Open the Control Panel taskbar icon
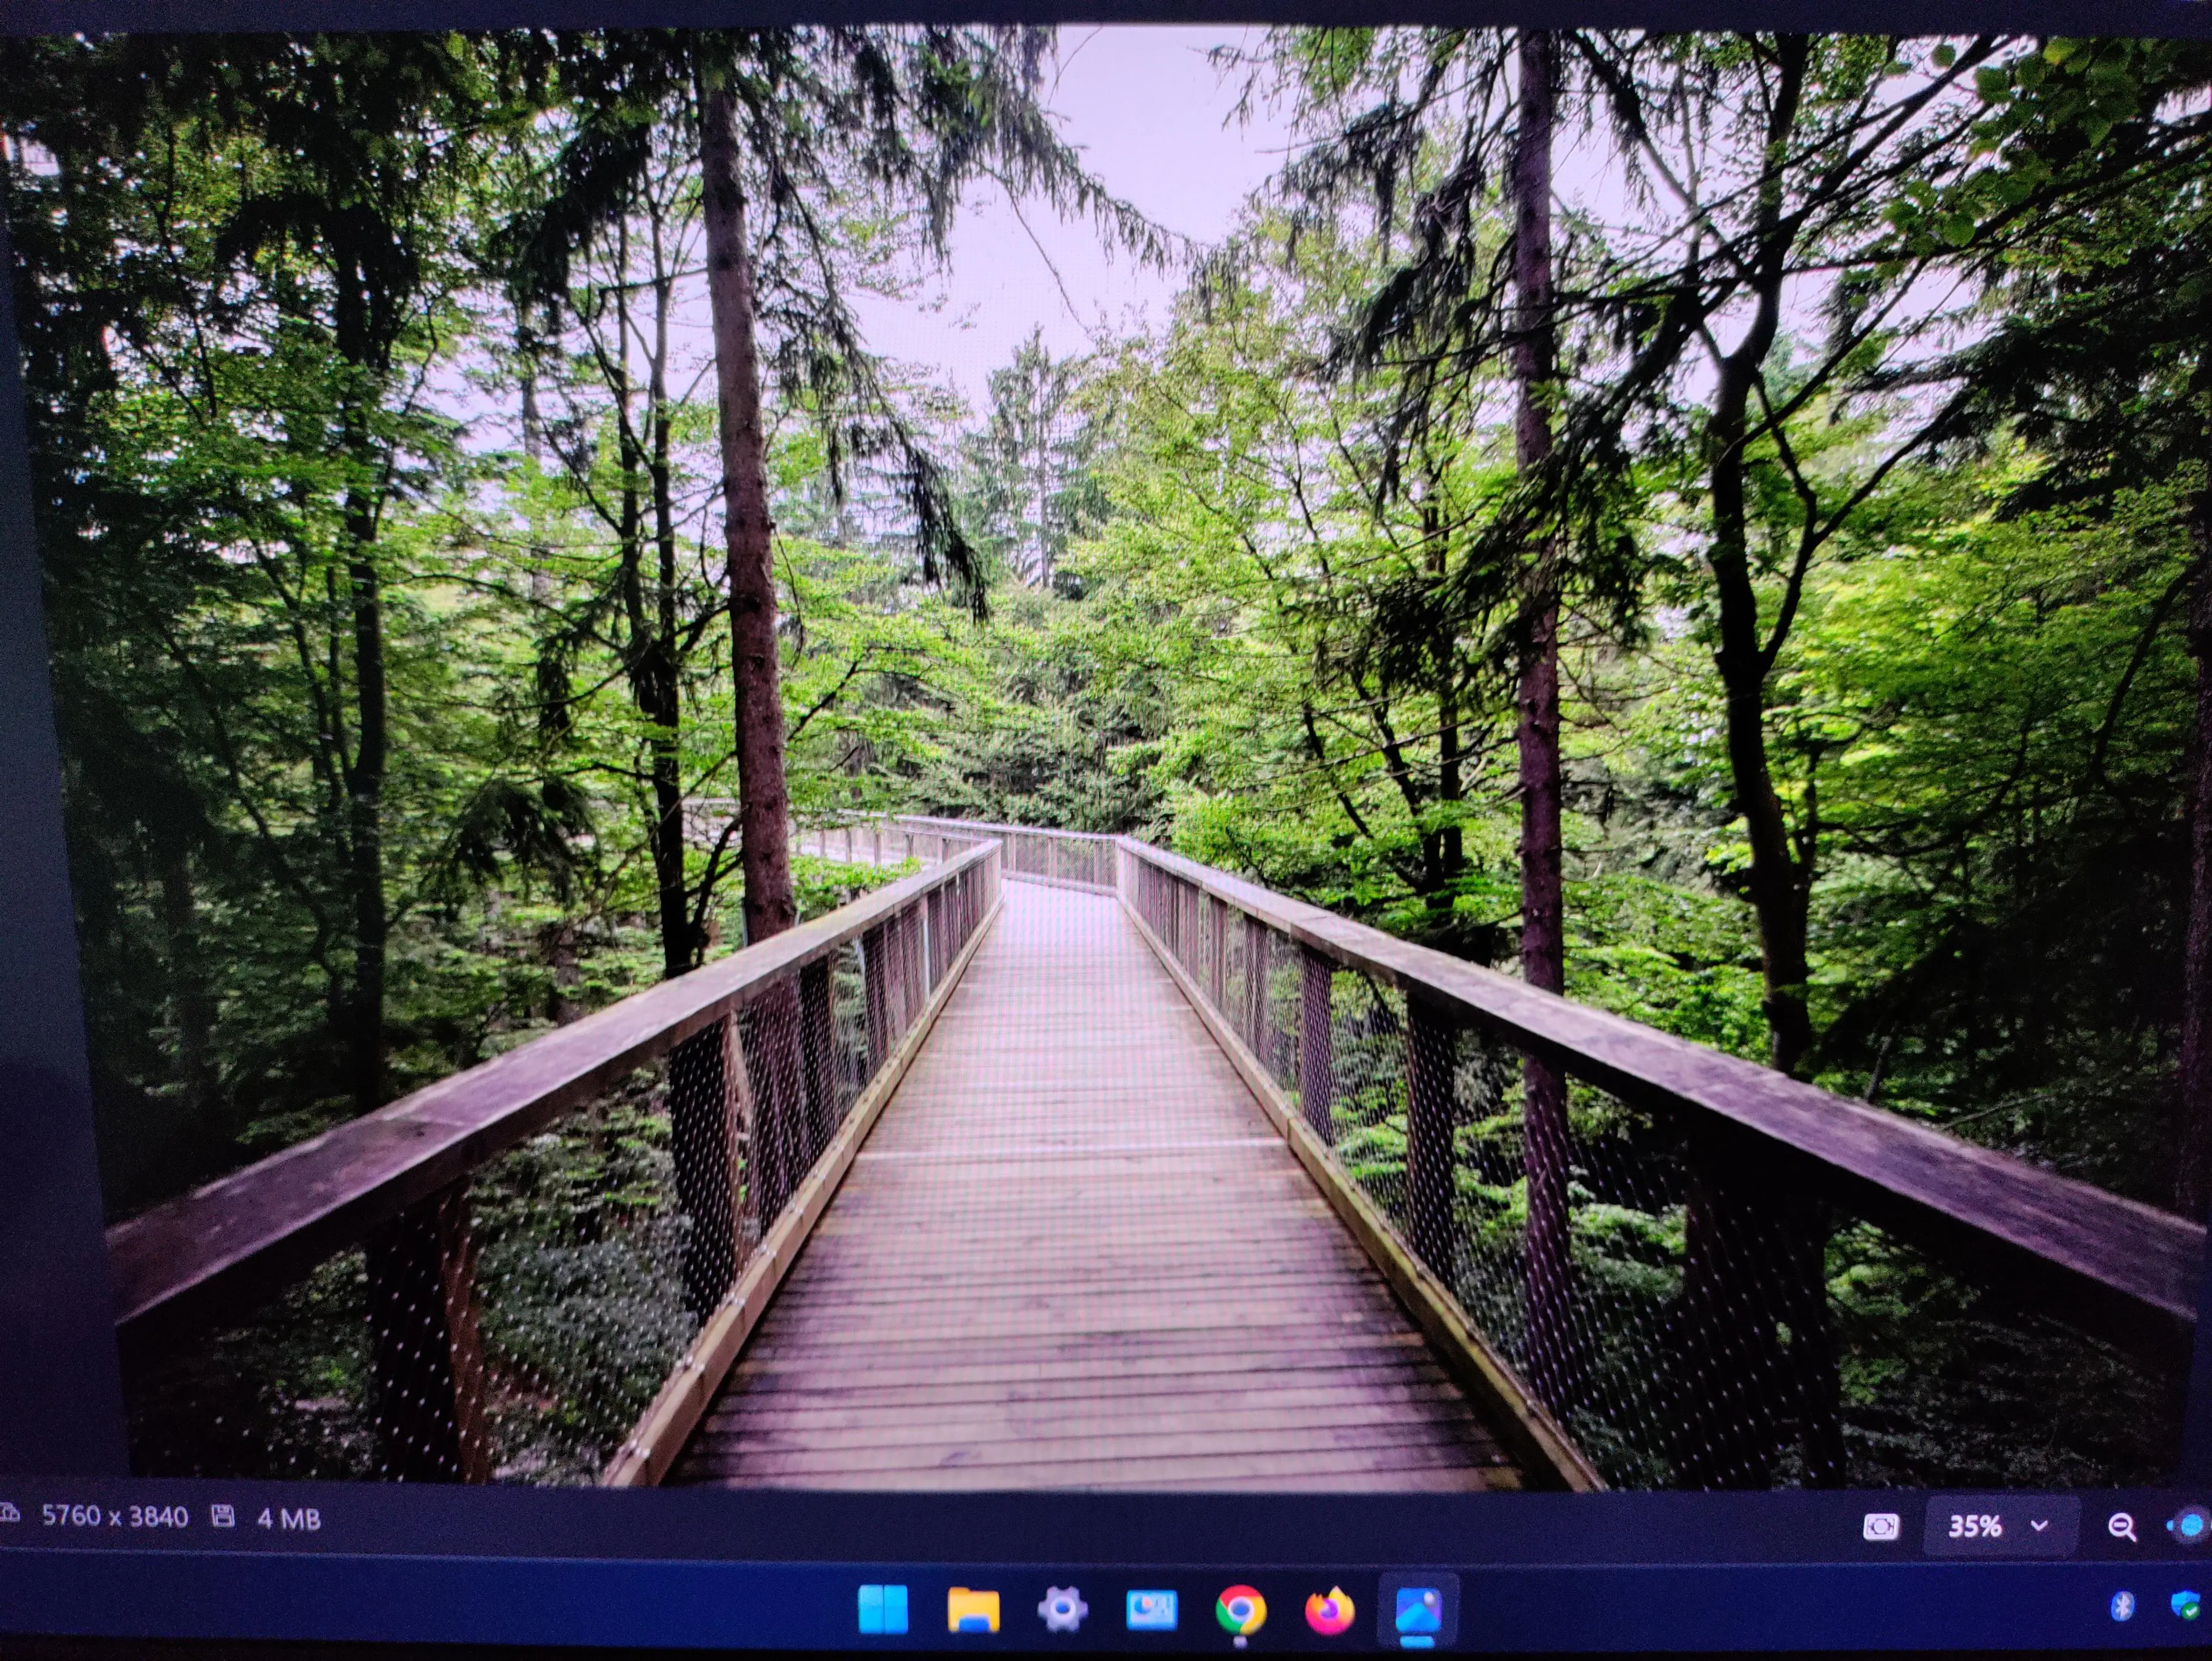 1151,1610
